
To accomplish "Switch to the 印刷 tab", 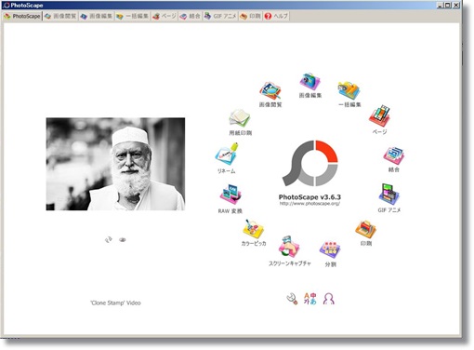I will tap(251, 16).
